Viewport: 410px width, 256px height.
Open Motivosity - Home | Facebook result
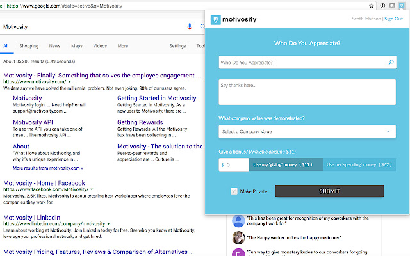tap(44, 183)
